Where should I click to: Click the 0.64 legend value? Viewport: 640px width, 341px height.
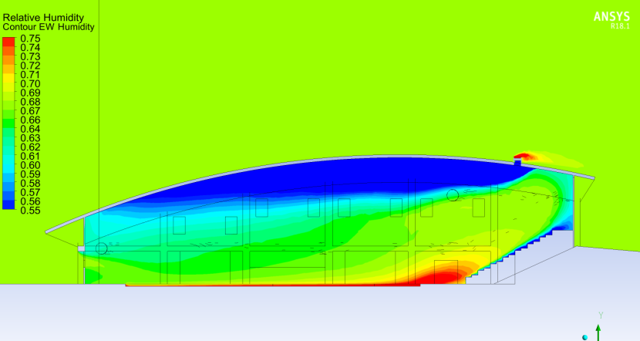tap(30, 129)
